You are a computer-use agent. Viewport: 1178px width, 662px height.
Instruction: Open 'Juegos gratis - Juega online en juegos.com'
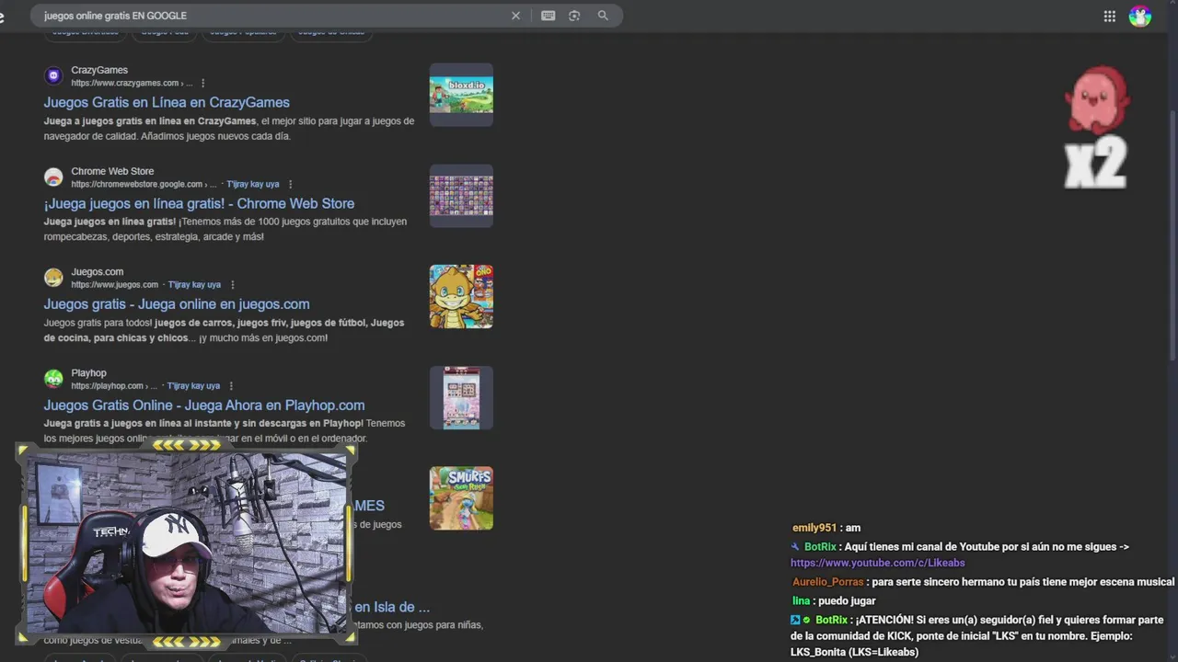(x=177, y=304)
